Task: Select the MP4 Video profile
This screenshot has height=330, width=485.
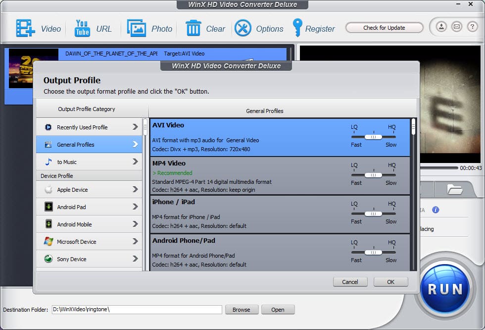Action: [280, 176]
